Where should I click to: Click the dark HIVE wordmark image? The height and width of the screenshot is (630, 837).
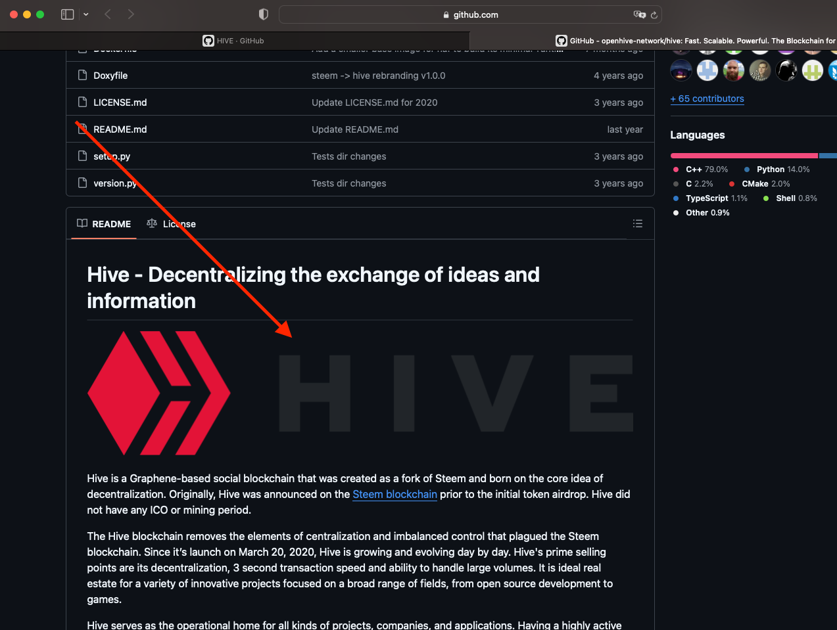456,393
